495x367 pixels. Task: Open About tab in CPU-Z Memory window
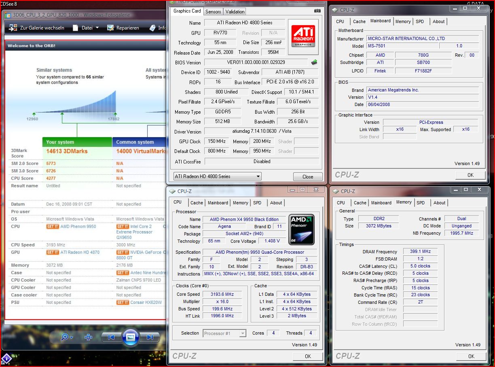click(x=440, y=203)
